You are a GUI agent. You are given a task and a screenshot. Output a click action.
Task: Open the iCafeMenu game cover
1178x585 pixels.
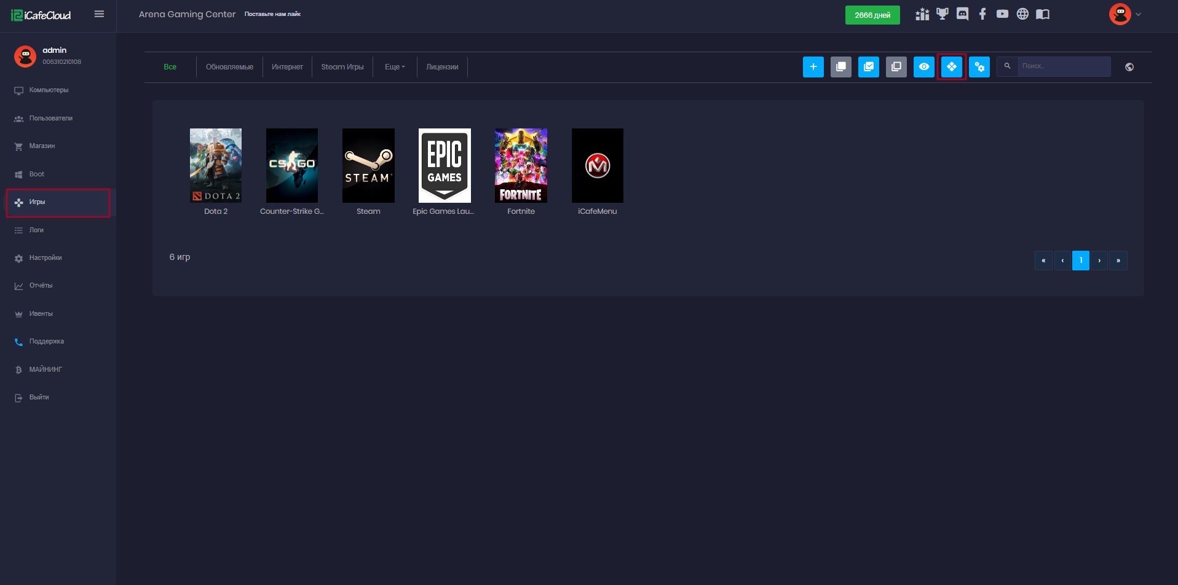(598, 165)
